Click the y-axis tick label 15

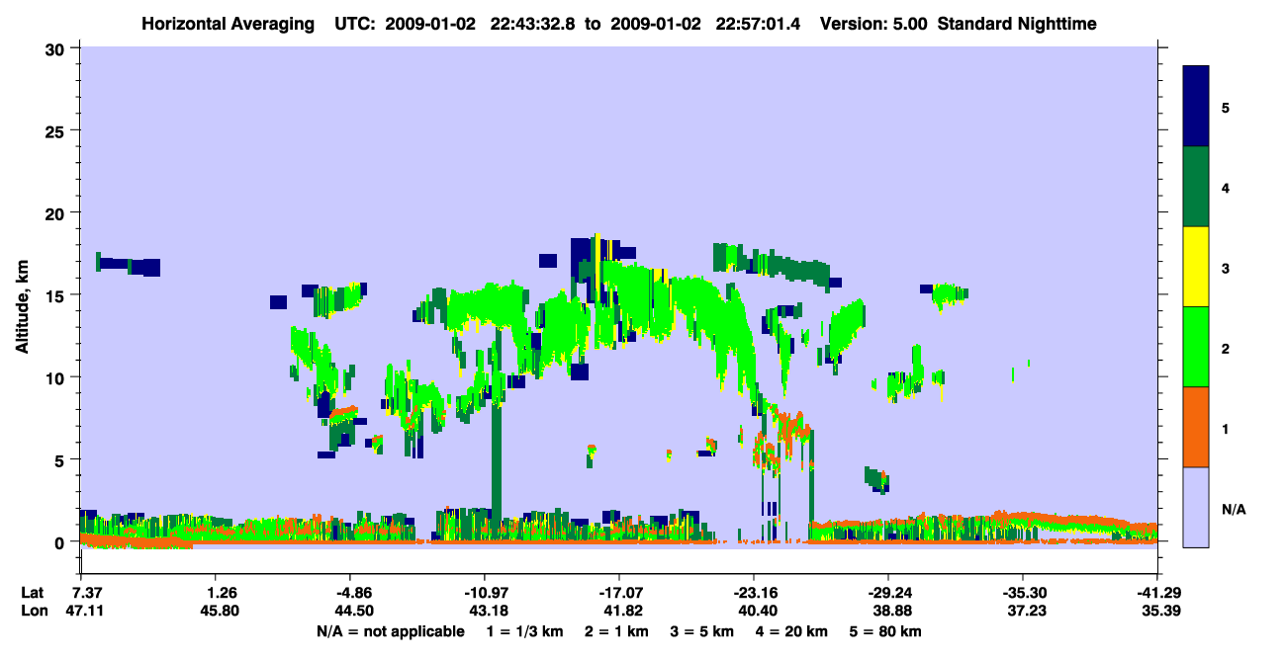(57, 295)
